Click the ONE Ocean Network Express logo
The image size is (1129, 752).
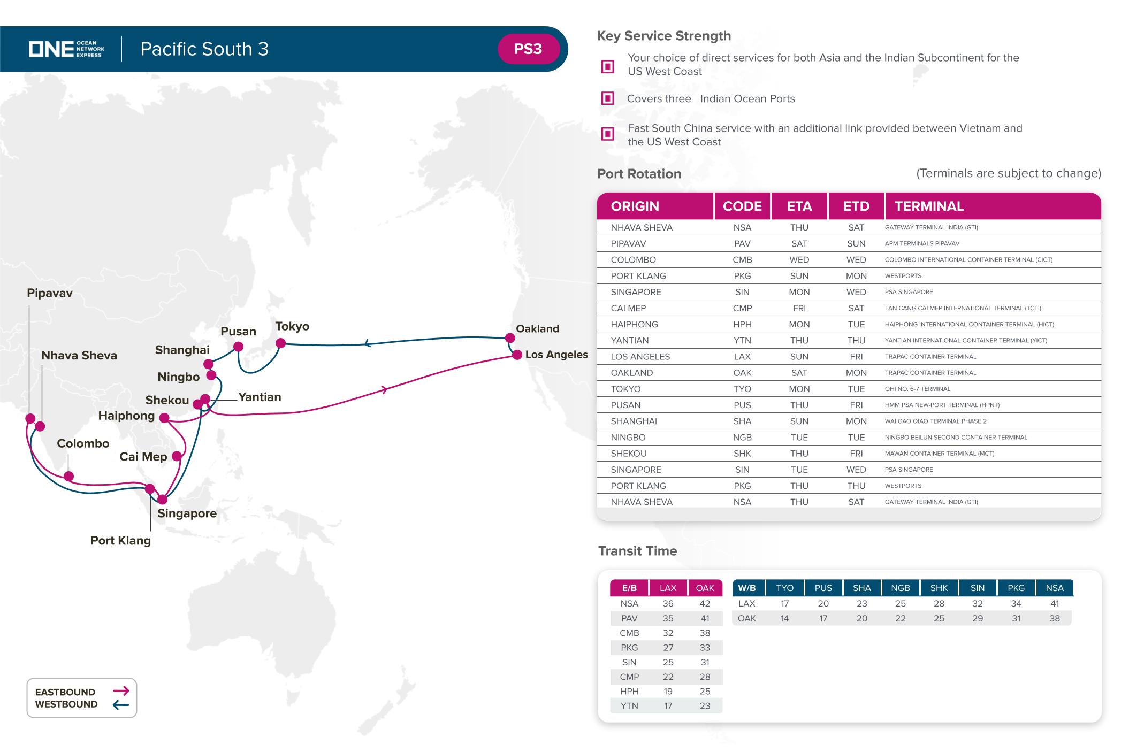point(66,49)
